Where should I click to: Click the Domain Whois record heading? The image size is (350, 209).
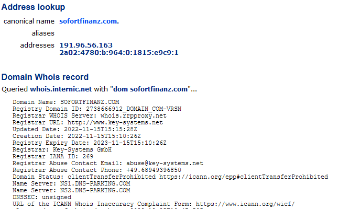click(x=45, y=77)
